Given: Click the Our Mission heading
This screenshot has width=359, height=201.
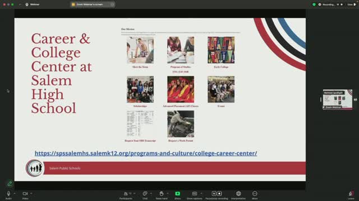Looking at the screenshot, I should coord(128,29).
